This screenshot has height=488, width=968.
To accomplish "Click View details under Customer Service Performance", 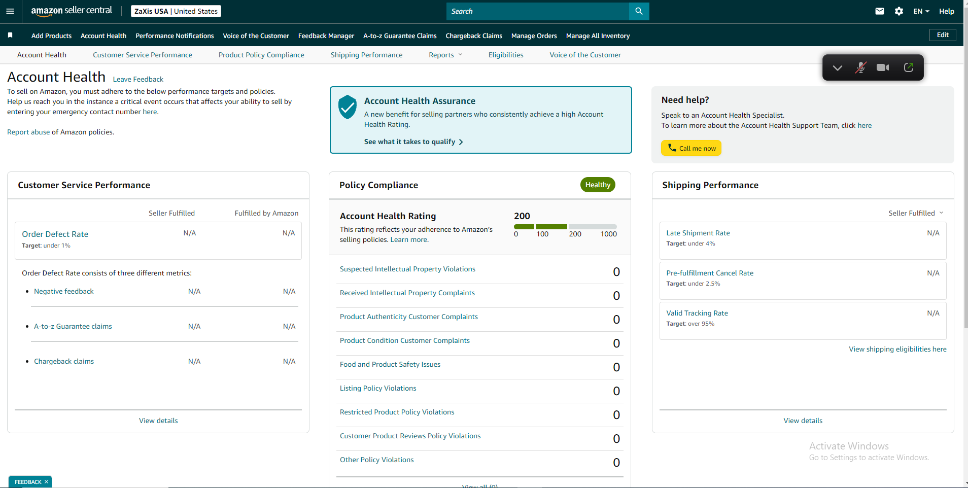I will click(158, 421).
